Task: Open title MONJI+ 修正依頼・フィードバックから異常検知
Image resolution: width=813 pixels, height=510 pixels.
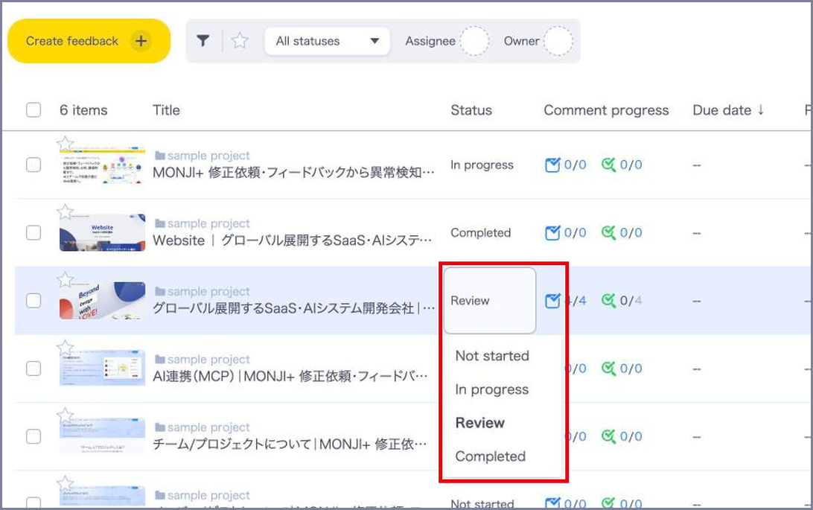Action: [x=293, y=173]
